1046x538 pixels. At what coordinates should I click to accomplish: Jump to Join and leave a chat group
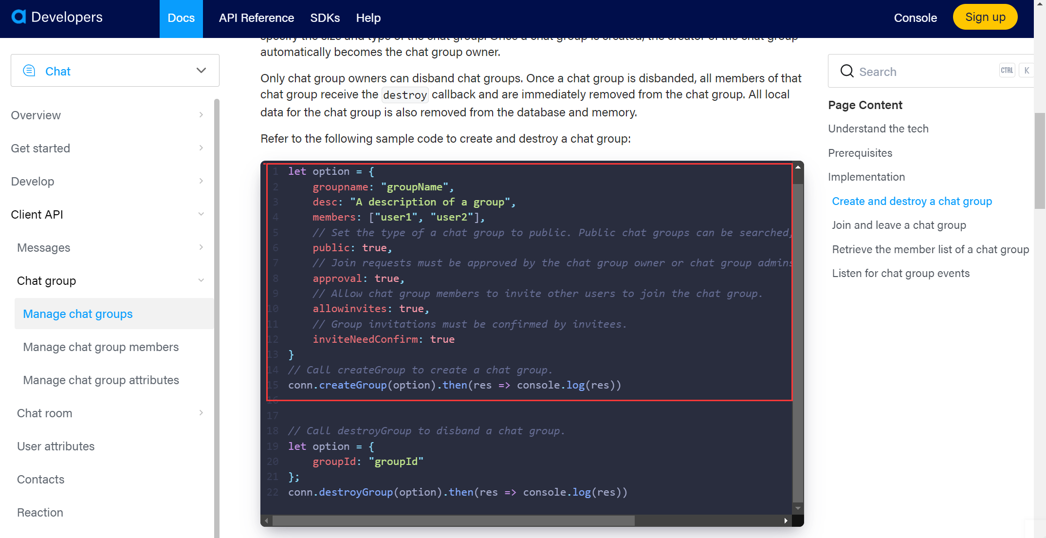click(x=899, y=225)
